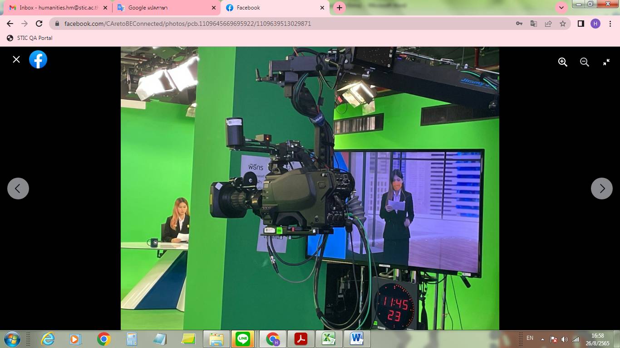Expand the tab search dropdown
The image size is (620, 348).
pyautogui.click(x=561, y=8)
